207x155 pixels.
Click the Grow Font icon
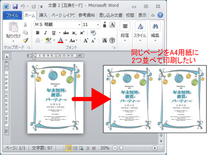86,40
